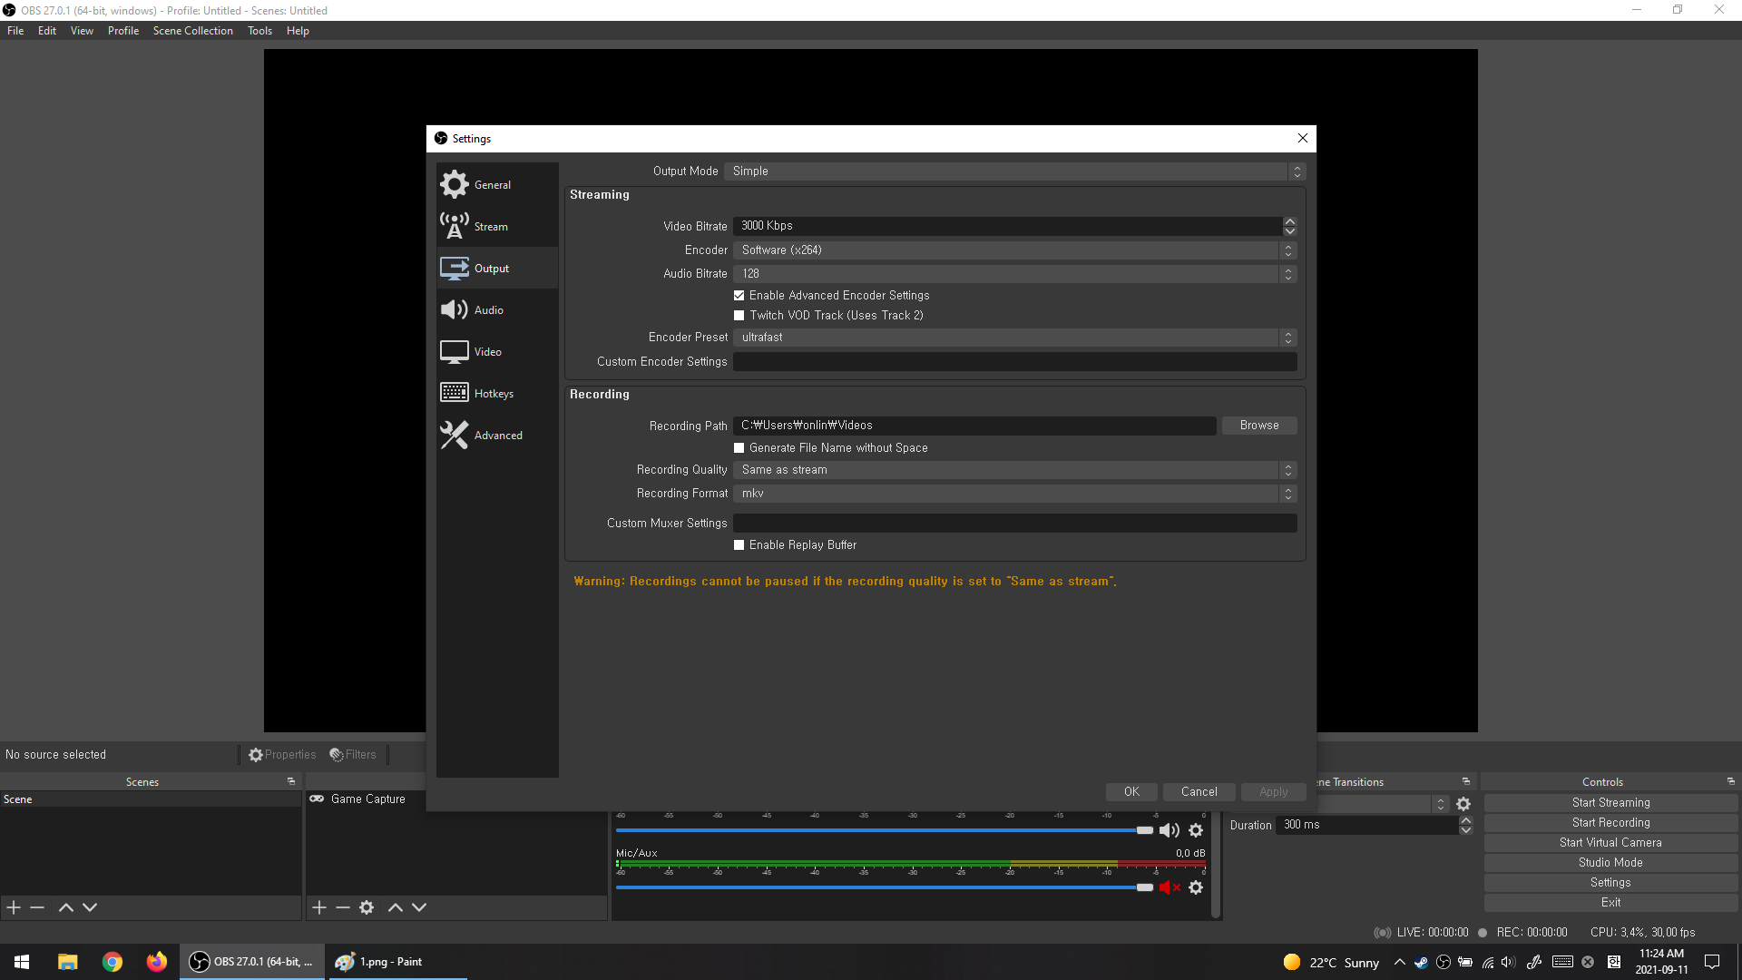Viewport: 1742px width, 980px height.
Task: Go to the Advanced settings section
Action: point(495,436)
